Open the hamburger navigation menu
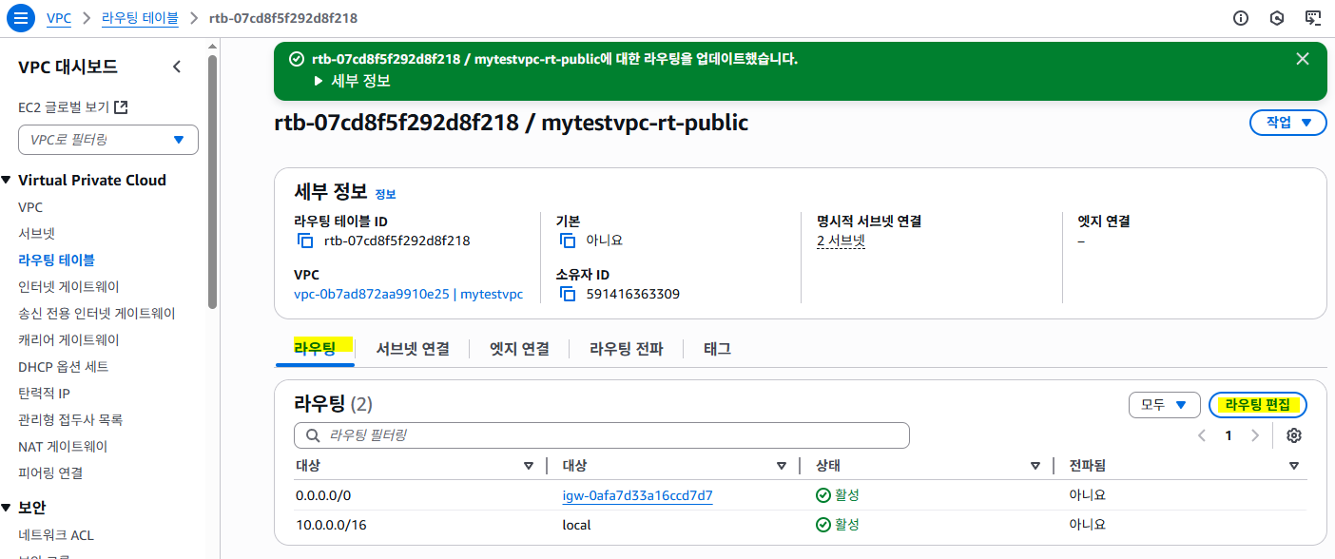1335x559 pixels. pos(19,18)
